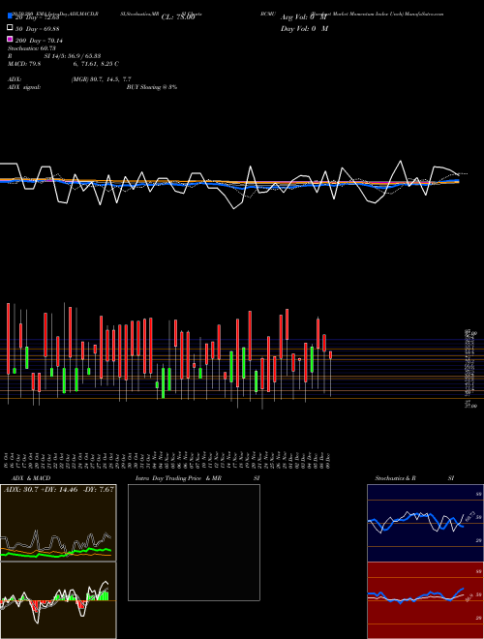The width and height of the screenshot is (484, 639).
Task: Click the 'Day Vol: 0 M' label
Action: point(304,28)
